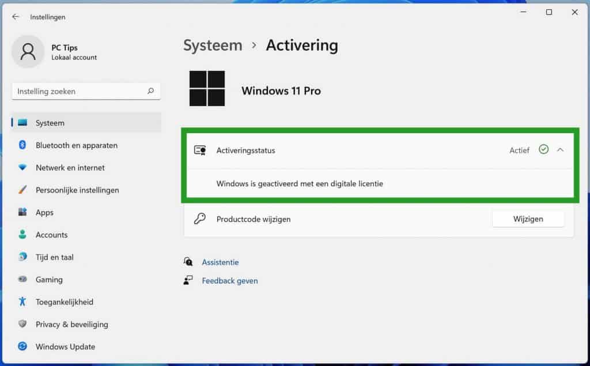This screenshot has height=366, width=590.
Task: Click the Productcode wijzigen key icon
Action: 200,219
